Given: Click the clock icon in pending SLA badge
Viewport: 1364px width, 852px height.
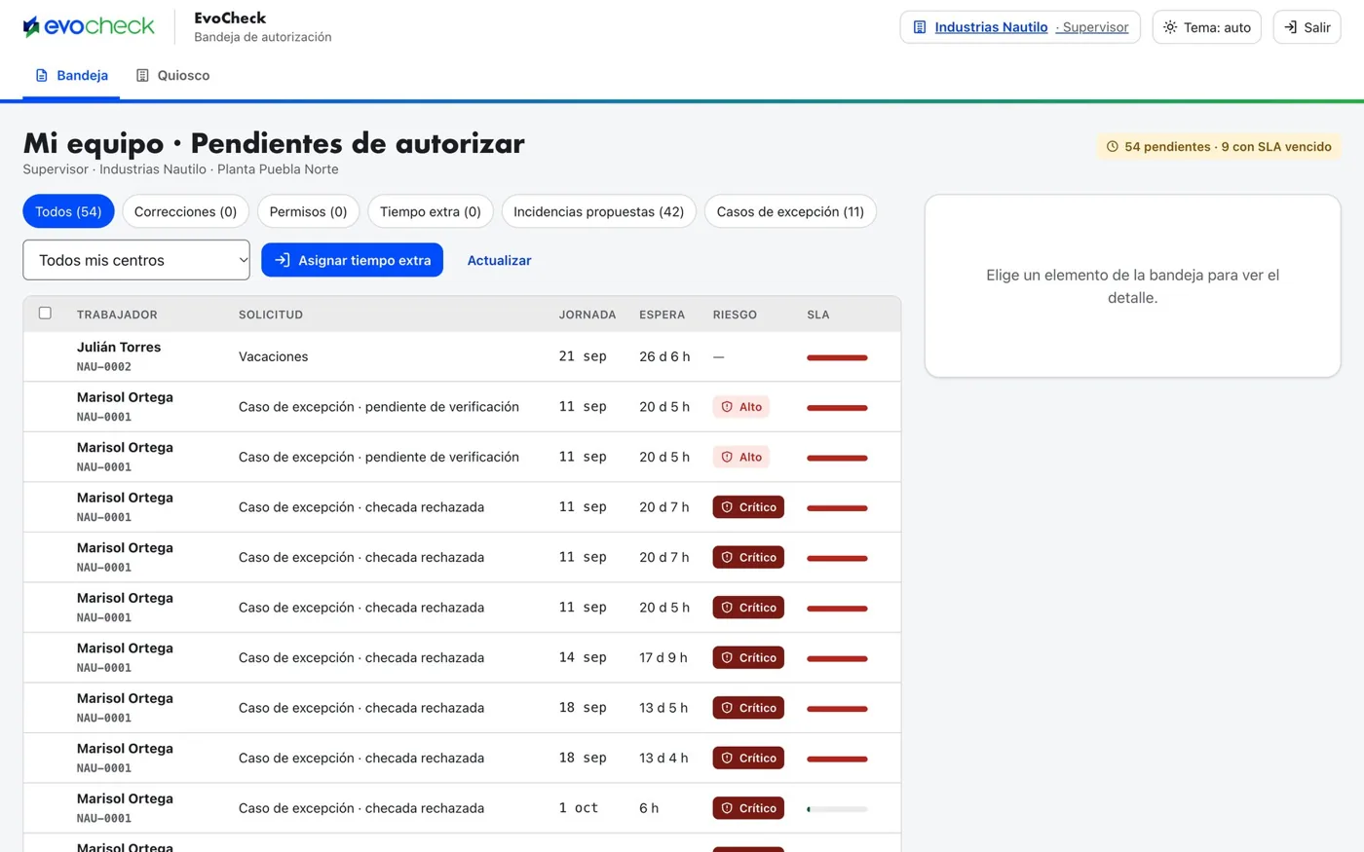Looking at the screenshot, I should [x=1113, y=147].
